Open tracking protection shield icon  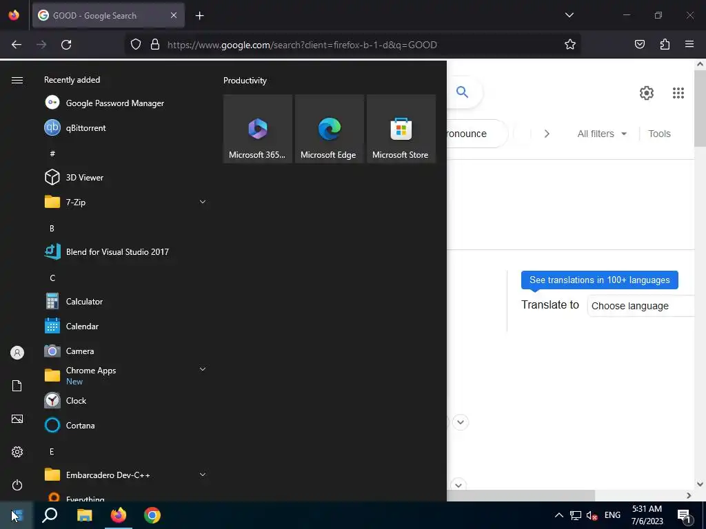pyautogui.click(x=136, y=45)
